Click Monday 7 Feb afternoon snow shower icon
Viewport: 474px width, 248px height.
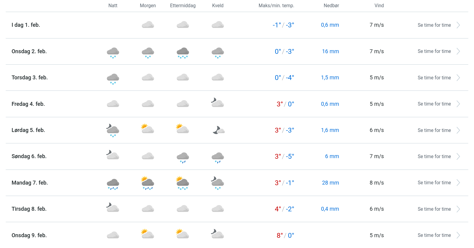tap(182, 183)
